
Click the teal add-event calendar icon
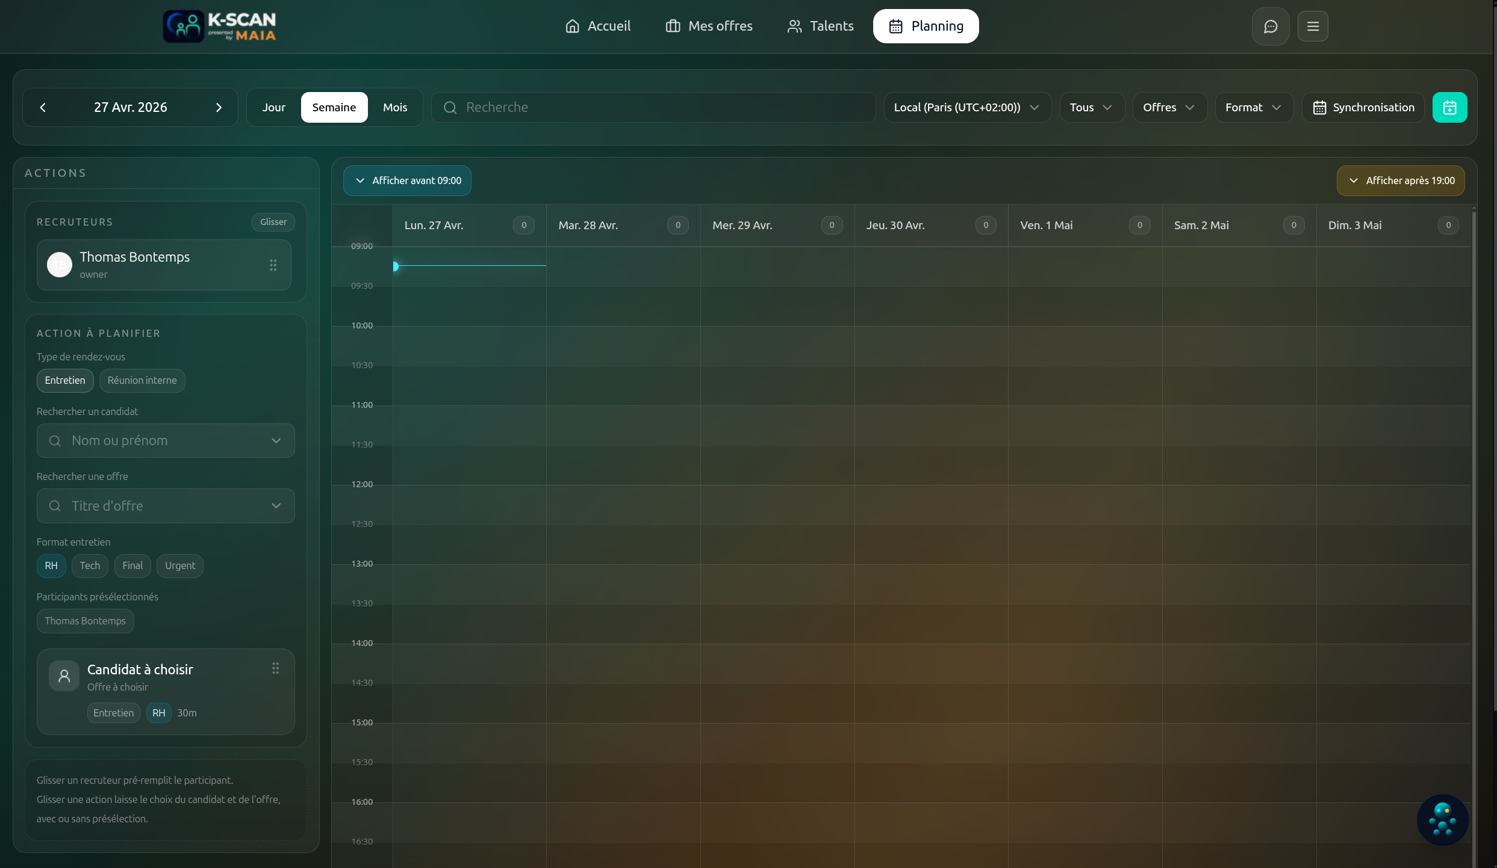[x=1449, y=108]
